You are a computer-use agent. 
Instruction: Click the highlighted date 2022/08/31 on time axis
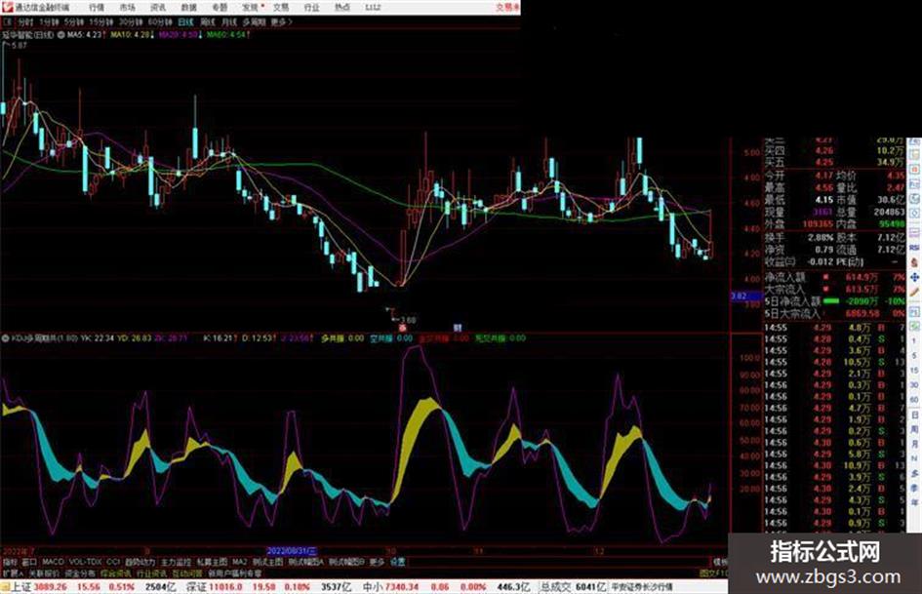pyautogui.click(x=293, y=552)
